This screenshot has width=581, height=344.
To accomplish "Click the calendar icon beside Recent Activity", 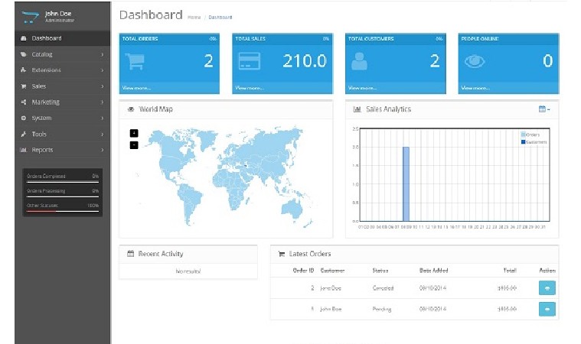I will pyautogui.click(x=130, y=253).
